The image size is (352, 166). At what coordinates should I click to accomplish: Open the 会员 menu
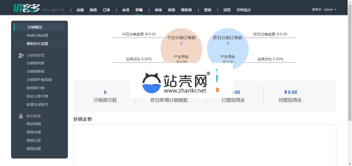point(126,10)
